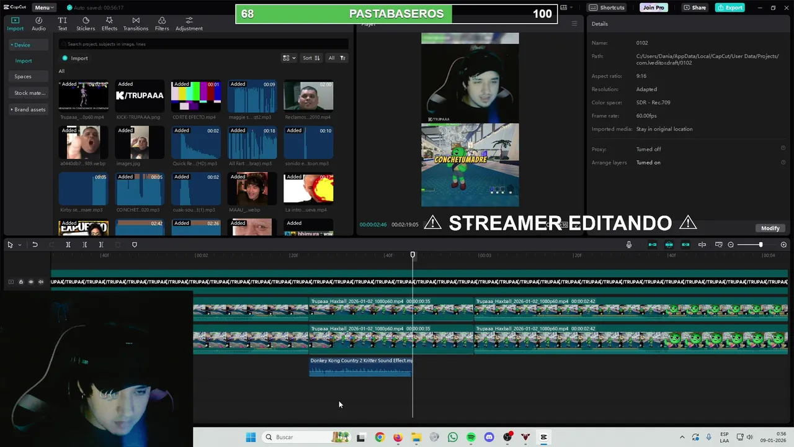Open the Filters tab

tap(162, 24)
